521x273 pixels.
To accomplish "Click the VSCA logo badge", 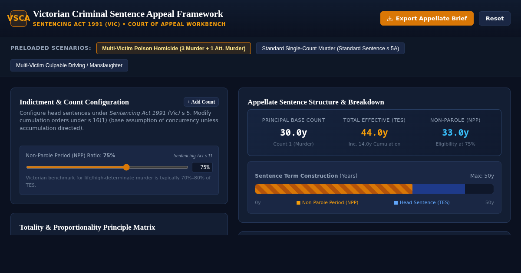I will (x=19, y=19).
